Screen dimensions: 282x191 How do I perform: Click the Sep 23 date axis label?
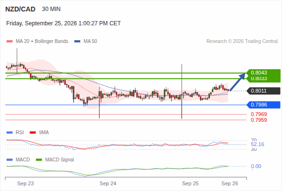[25, 183]
